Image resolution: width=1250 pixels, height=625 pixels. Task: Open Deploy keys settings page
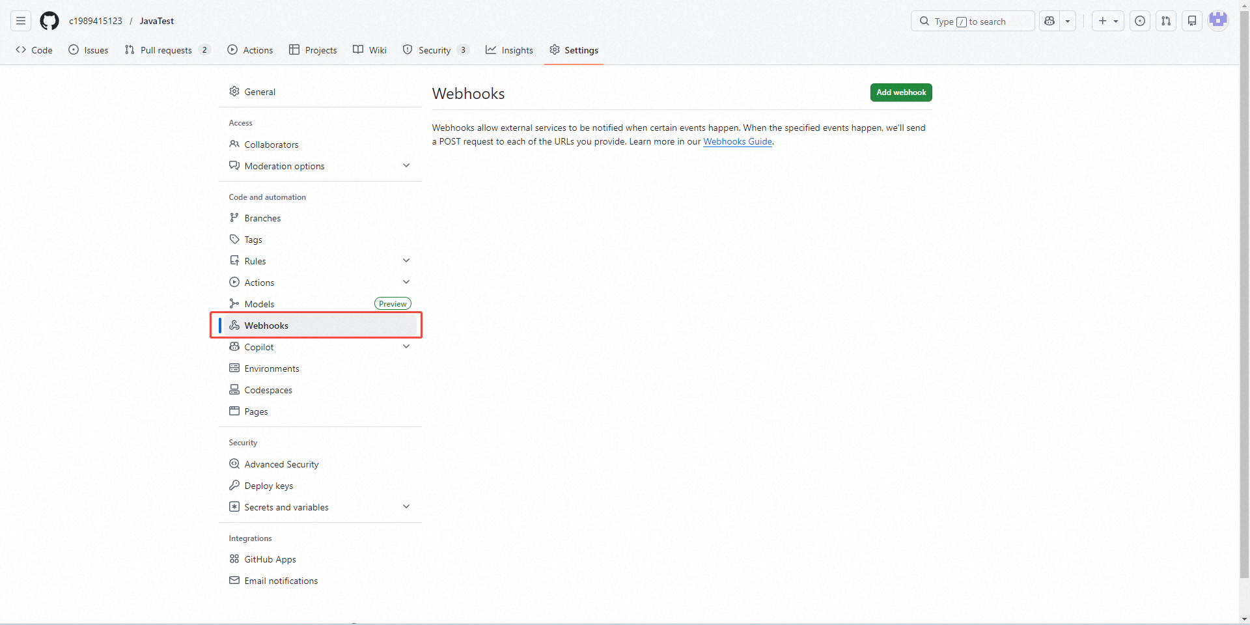(268, 486)
